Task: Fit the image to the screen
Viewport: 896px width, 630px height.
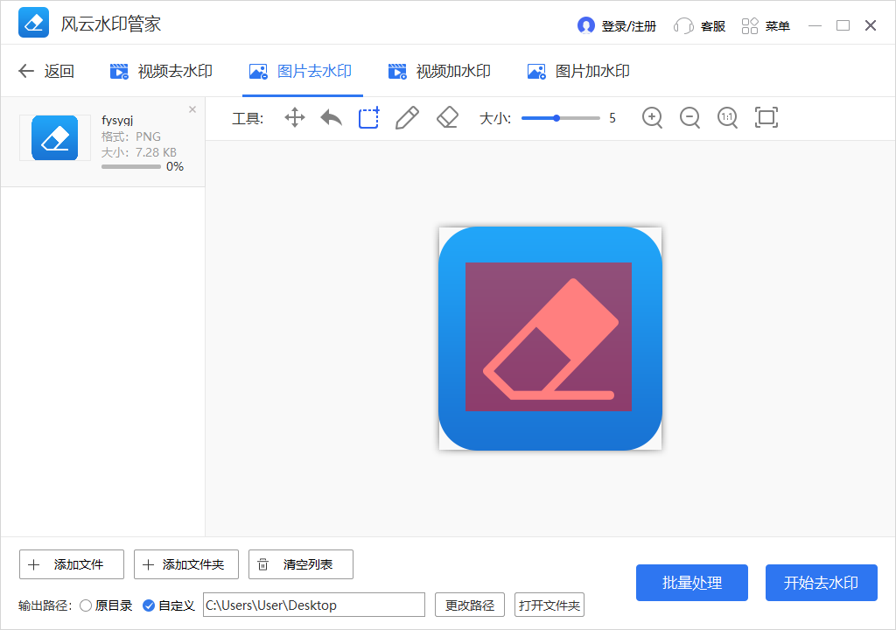Action: 766,116
